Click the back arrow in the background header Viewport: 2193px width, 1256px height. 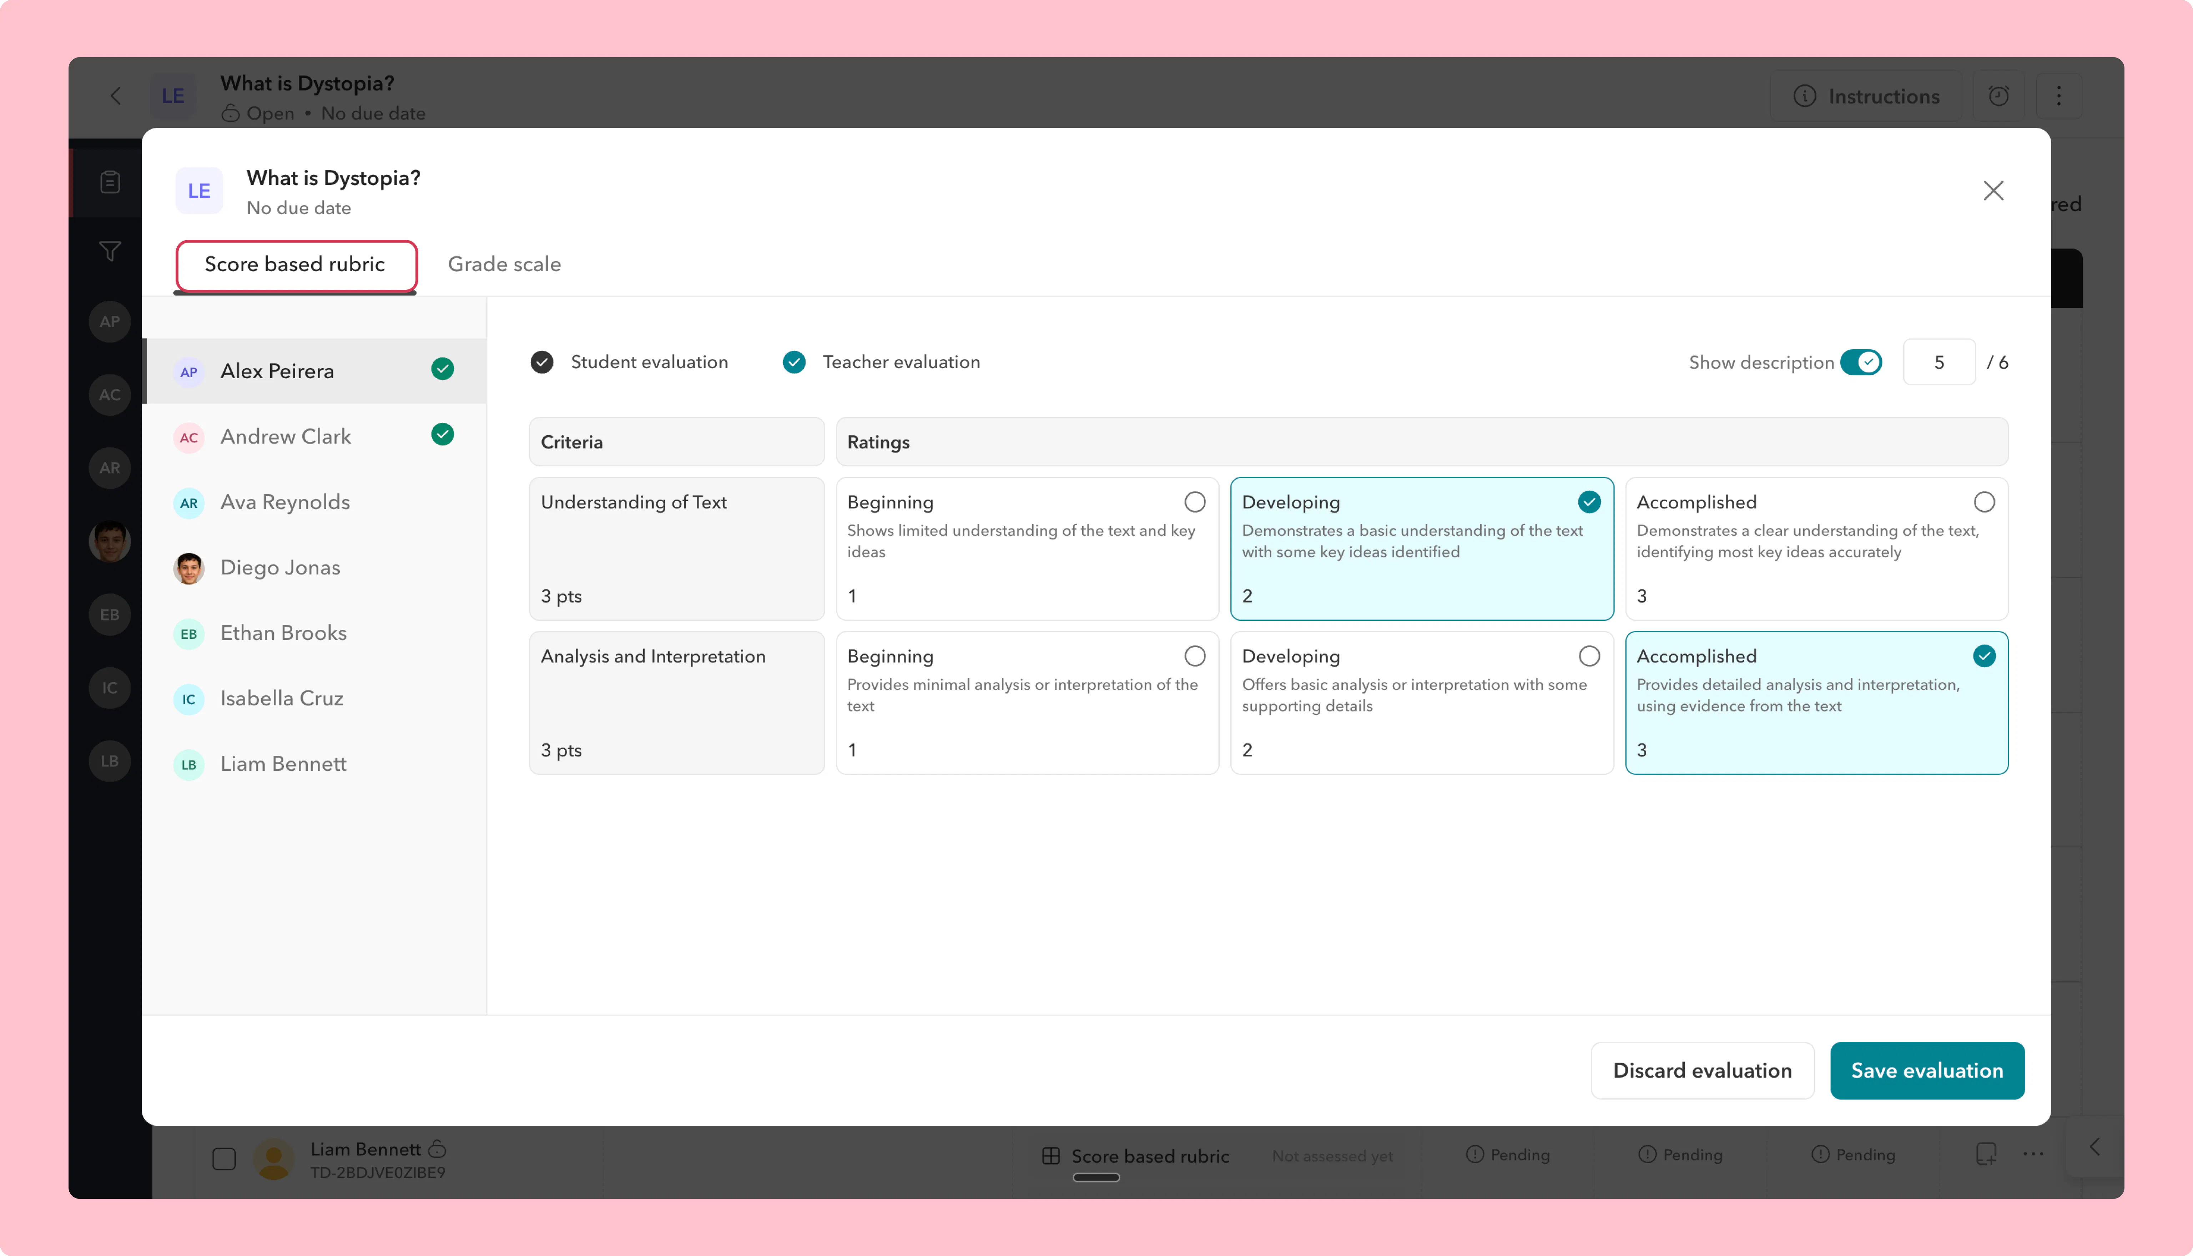pyautogui.click(x=116, y=96)
